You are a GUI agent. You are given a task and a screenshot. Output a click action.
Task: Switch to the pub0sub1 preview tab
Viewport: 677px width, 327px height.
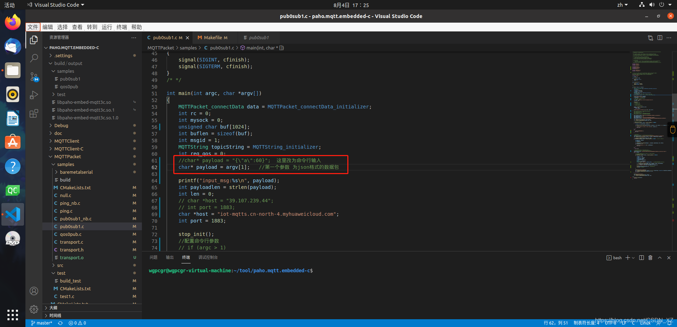point(259,38)
